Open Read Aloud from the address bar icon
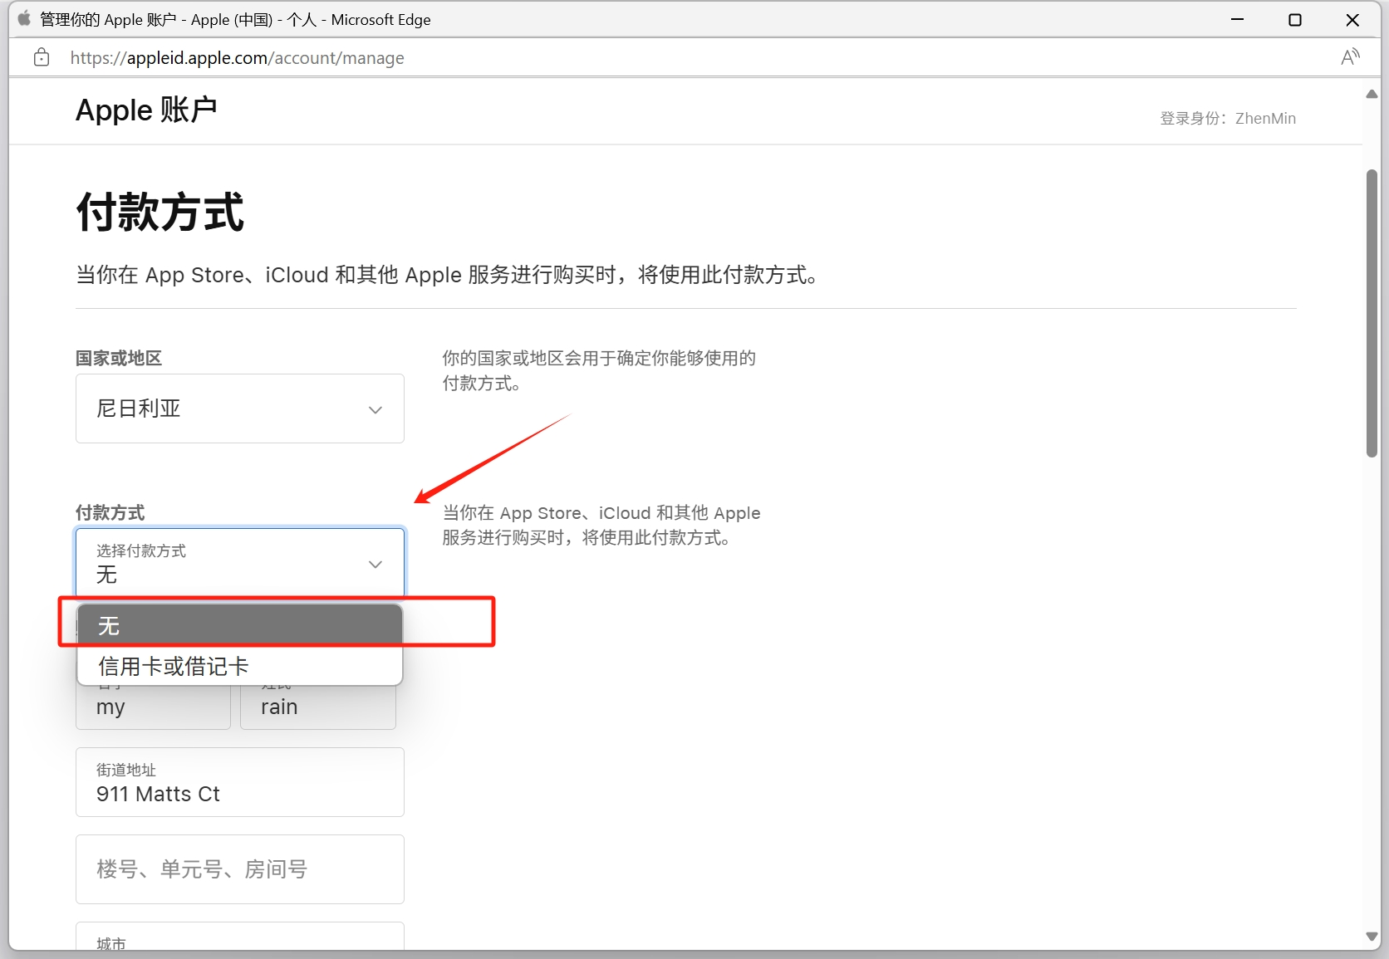The height and width of the screenshot is (959, 1389). pyautogui.click(x=1350, y=57)
